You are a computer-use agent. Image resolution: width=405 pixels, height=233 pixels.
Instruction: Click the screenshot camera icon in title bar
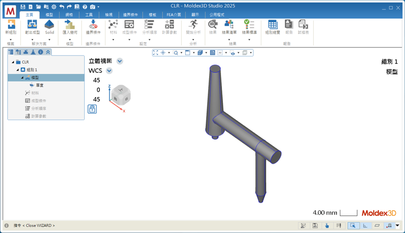coord(92,7)
